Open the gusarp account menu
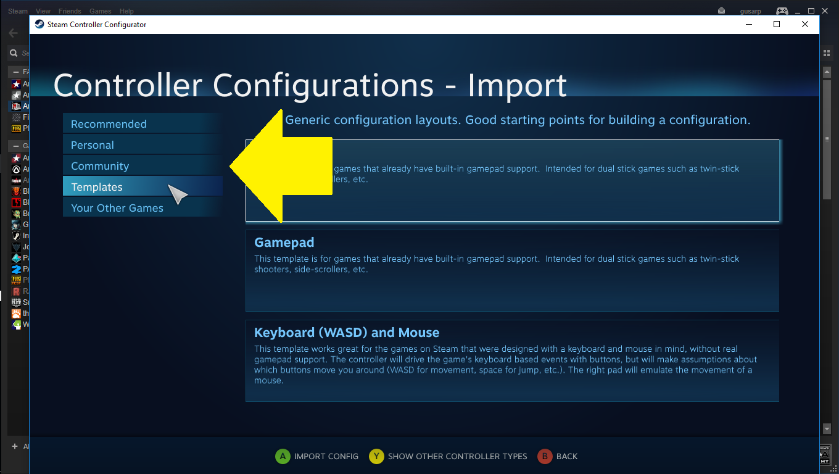 (x=752, y=11)
